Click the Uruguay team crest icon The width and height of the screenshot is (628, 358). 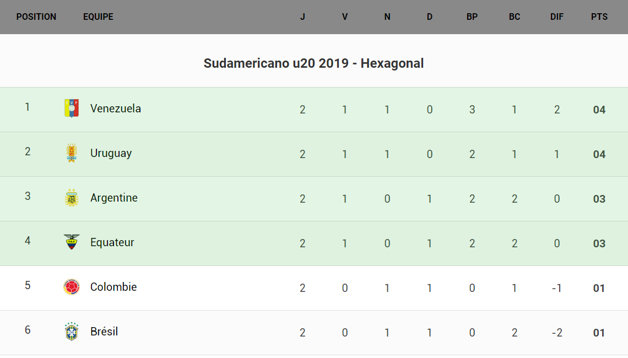[x=72, y=153]
